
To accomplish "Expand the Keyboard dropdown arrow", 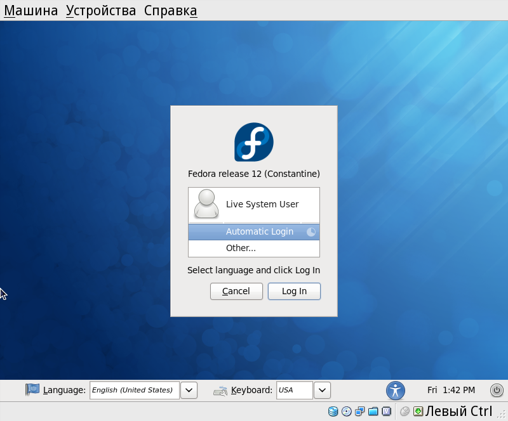I will click(323, 391).
